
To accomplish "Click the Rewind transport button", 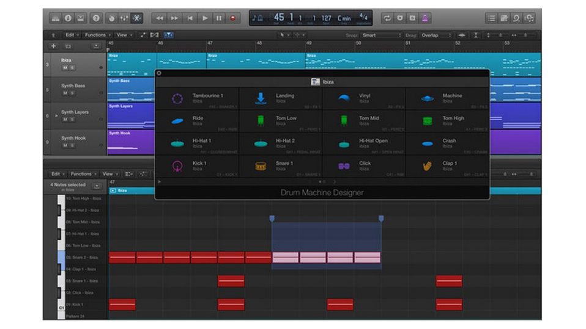I will coord(160,18).
